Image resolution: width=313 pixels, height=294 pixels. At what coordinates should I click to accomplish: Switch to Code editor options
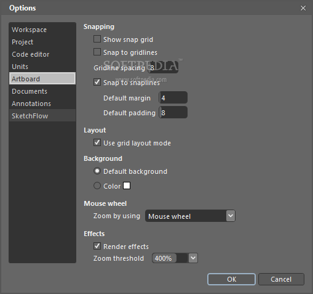click(x=42, y=54)
